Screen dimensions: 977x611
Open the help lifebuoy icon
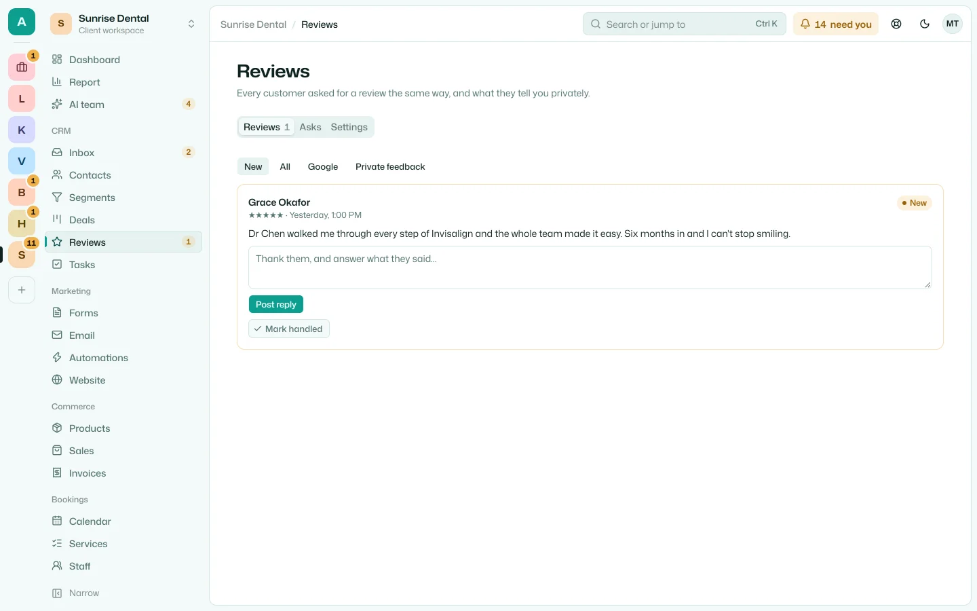tap(896, 24)
